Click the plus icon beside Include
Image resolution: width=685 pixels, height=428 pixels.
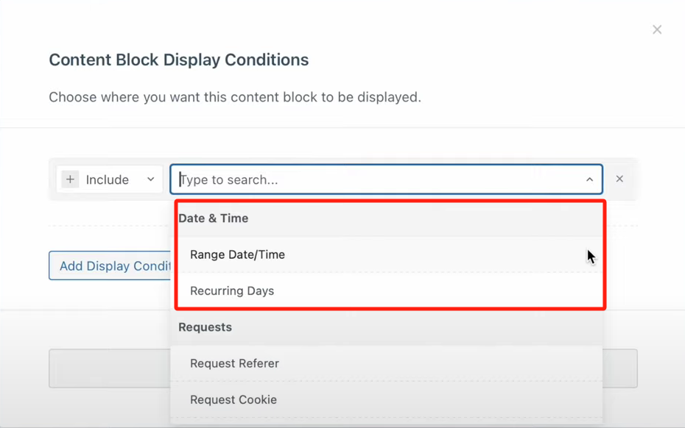70,179
